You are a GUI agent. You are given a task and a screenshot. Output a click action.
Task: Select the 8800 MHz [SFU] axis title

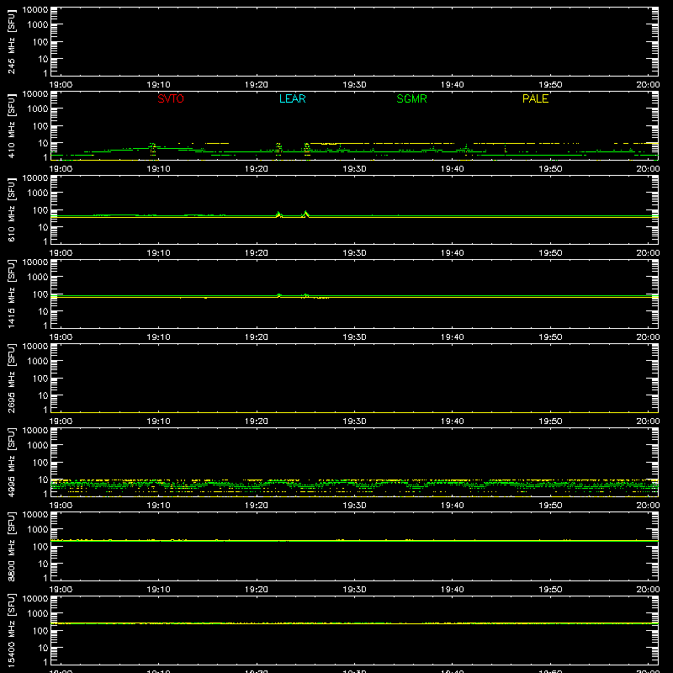11,546
